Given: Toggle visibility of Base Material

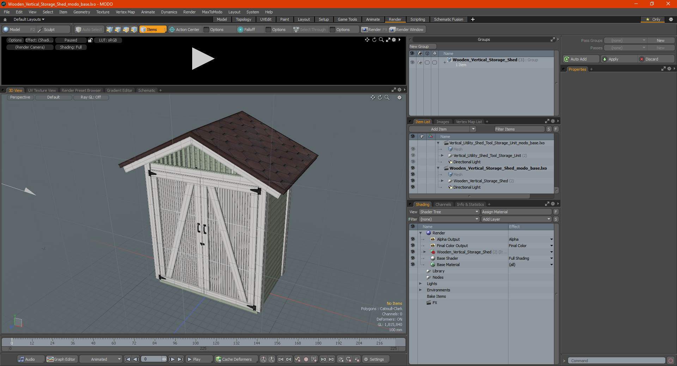Looking at the screenshot, I should (413, 265).
